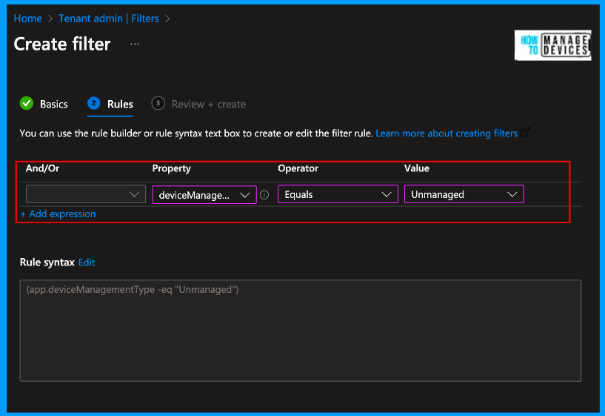Open Tenant admin | Filters breadcrumb

point(108,19)
